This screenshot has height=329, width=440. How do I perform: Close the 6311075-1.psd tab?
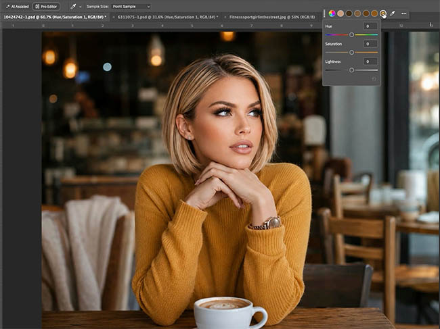(114, 17)
